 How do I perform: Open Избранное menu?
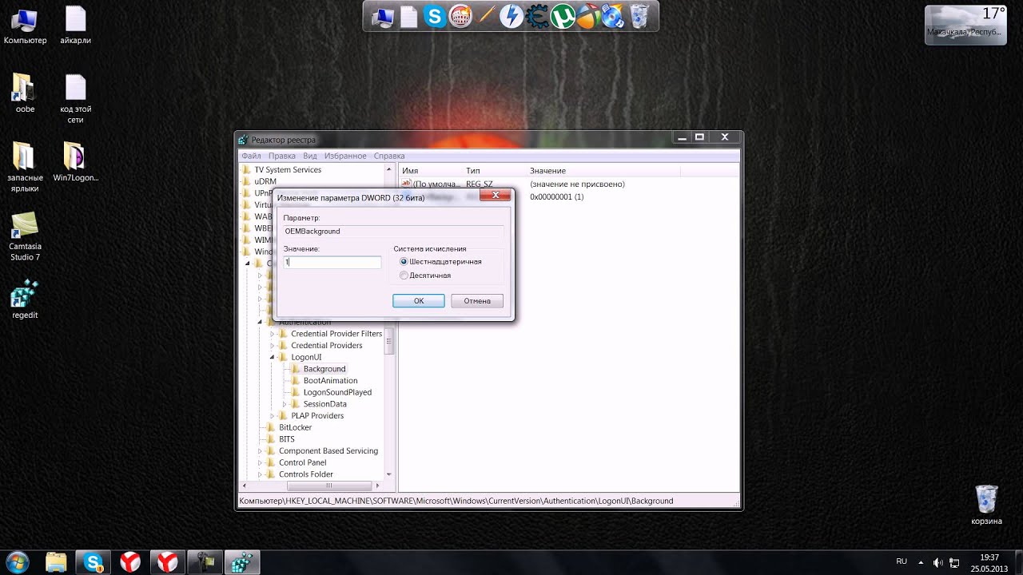(345, 156)
